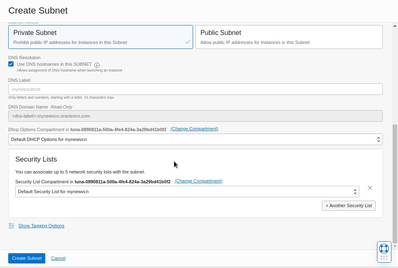Open the Default DHCP Options dropdown
The height and width of the screenshot is (268, 398).
(x=378, y=139)
